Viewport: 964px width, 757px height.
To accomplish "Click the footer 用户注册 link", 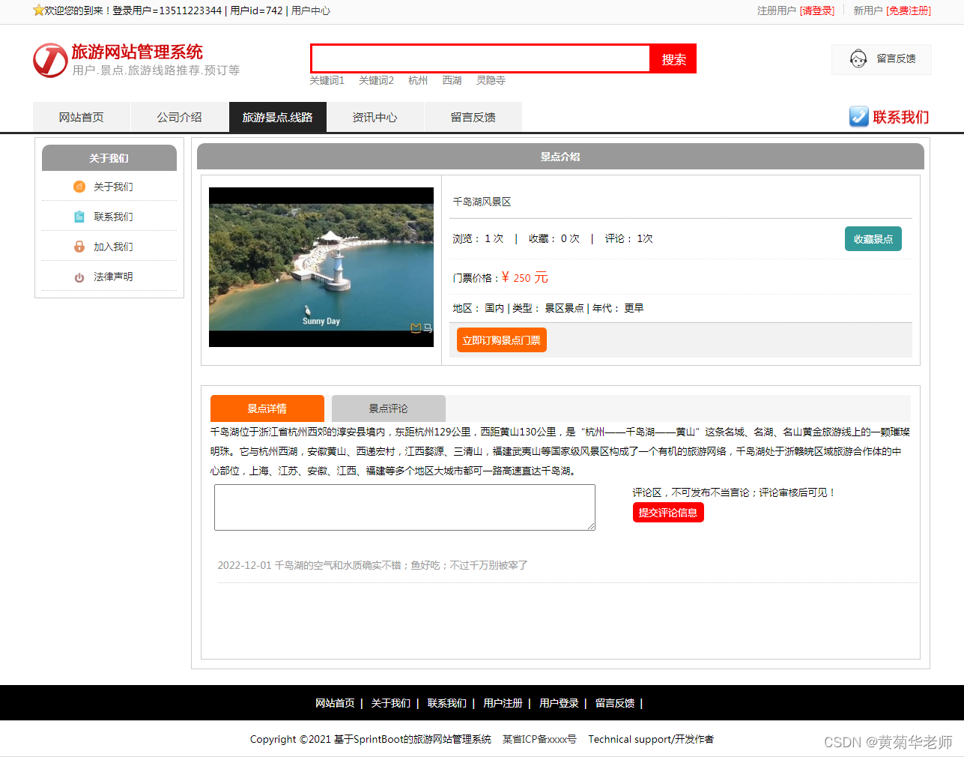I will (x=503, y=703).
